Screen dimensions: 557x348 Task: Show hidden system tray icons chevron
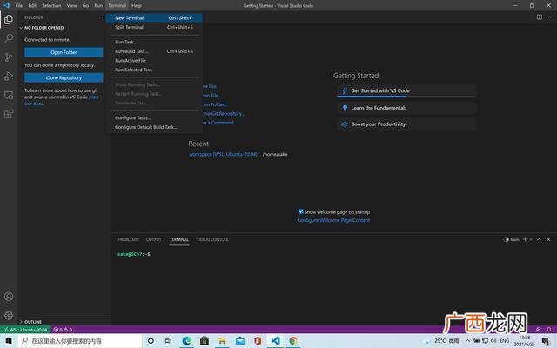click(x=467, y=341)
